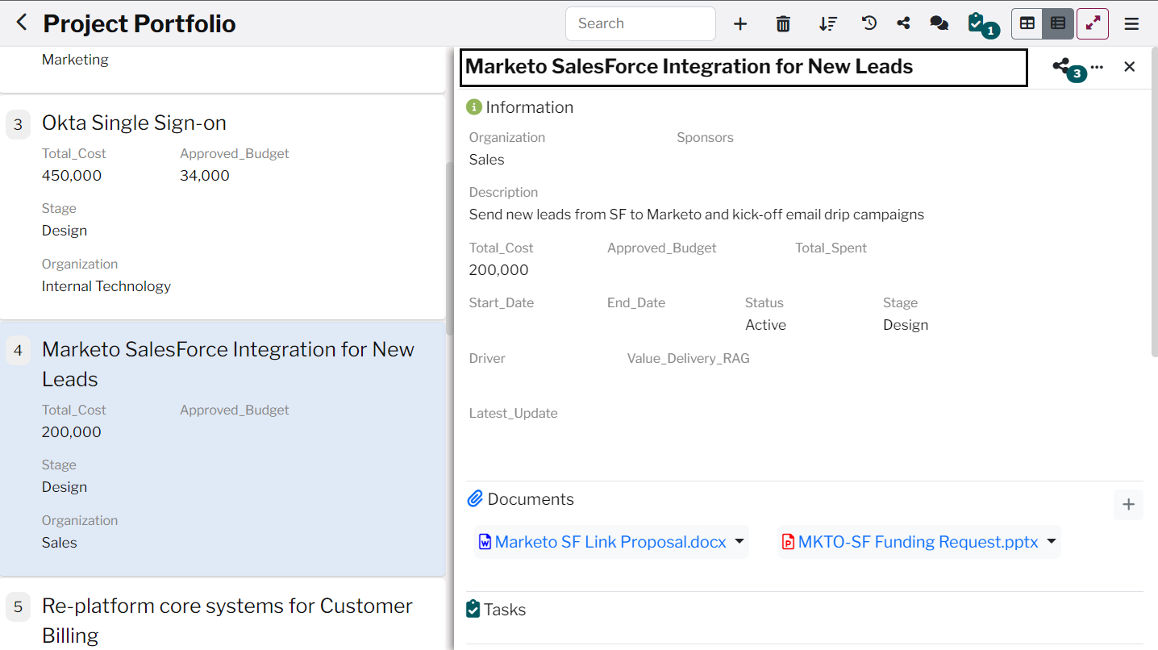Expand the dropdown for Marketo SF Link Proposal.docx
Screen dimensions: 1158x650
point(739,541)
